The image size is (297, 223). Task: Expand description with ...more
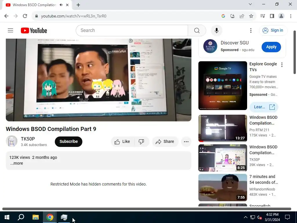click(17, 163)
